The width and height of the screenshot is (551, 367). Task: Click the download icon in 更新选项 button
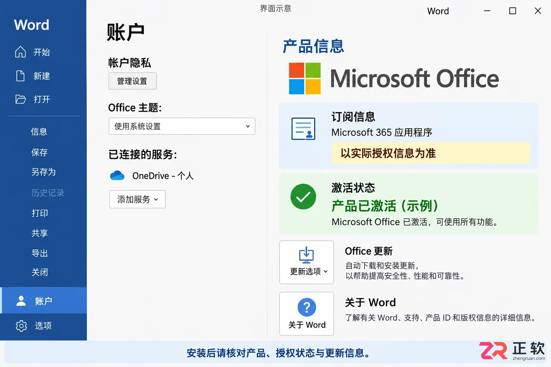pos(306,255)
